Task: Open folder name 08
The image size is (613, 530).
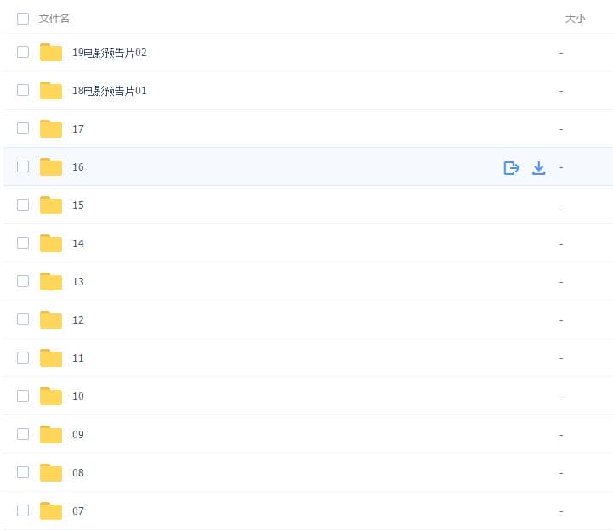Action: tap(78, 473)
